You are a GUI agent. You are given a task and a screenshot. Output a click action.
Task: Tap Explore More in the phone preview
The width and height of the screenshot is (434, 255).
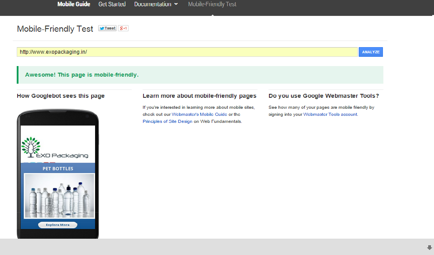[x=58, y=225]
